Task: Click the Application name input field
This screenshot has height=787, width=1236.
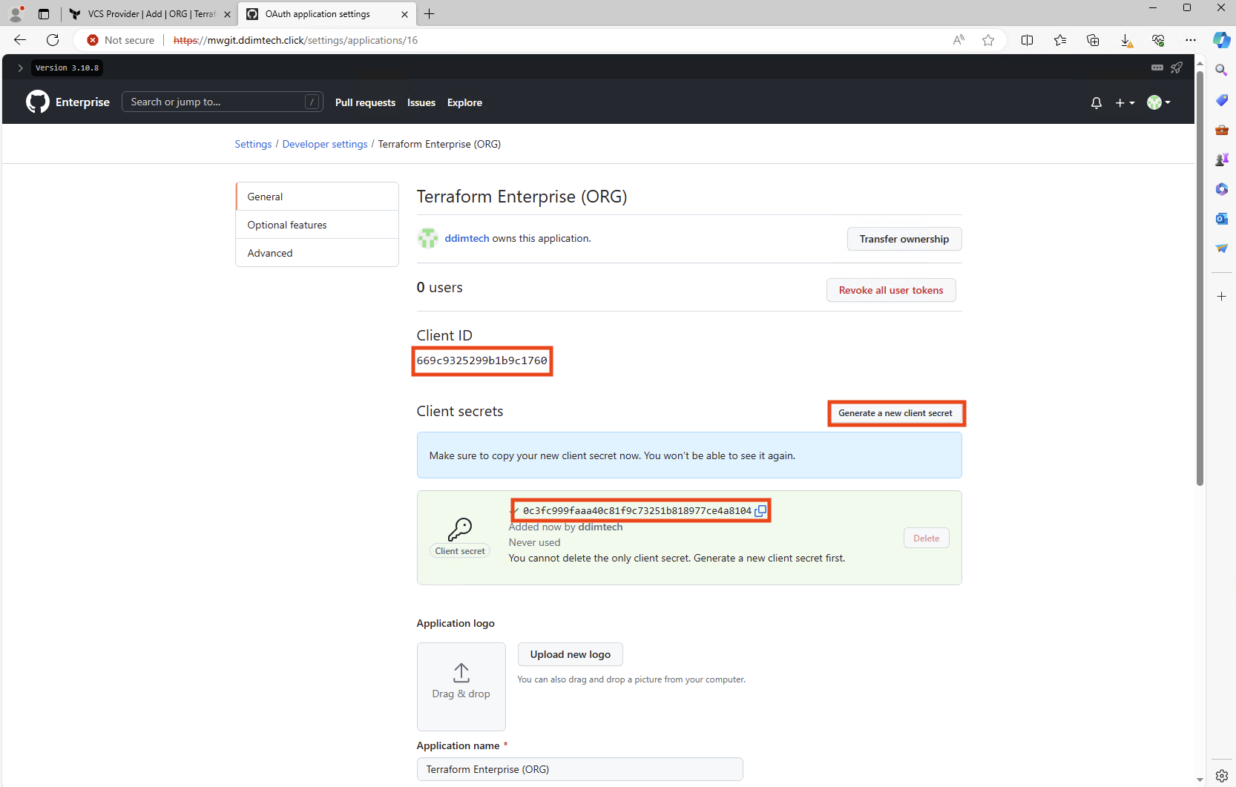Action: coord(579,769)
